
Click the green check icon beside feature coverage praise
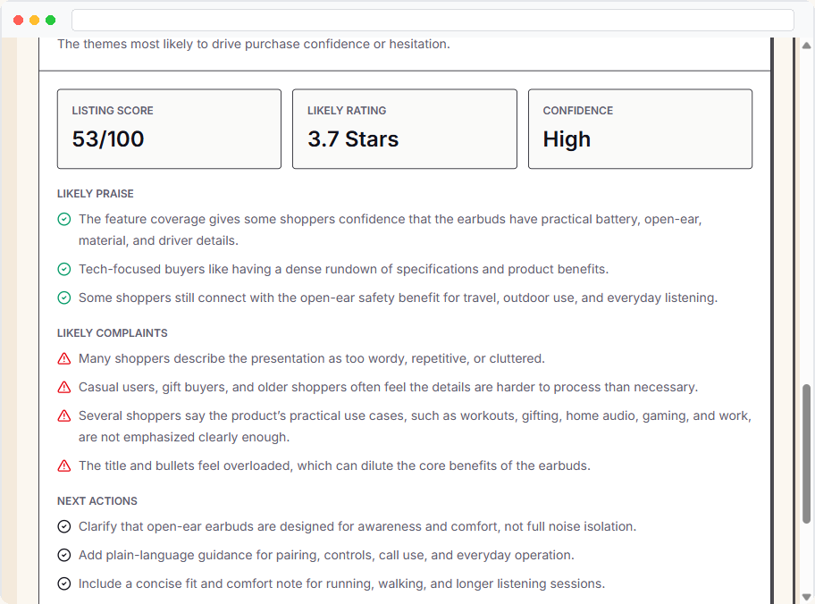coord(64,220)
